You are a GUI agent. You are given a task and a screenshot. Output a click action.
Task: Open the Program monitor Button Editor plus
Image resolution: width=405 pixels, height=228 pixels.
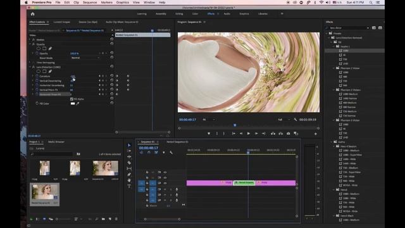click(x=316, y=134)
